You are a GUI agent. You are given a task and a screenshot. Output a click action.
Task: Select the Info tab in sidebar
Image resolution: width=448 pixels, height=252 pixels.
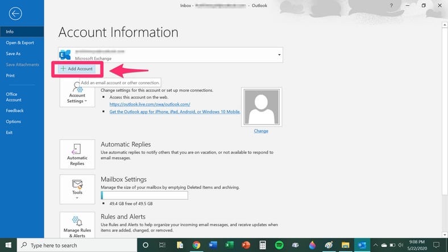[x=22, y=32]
